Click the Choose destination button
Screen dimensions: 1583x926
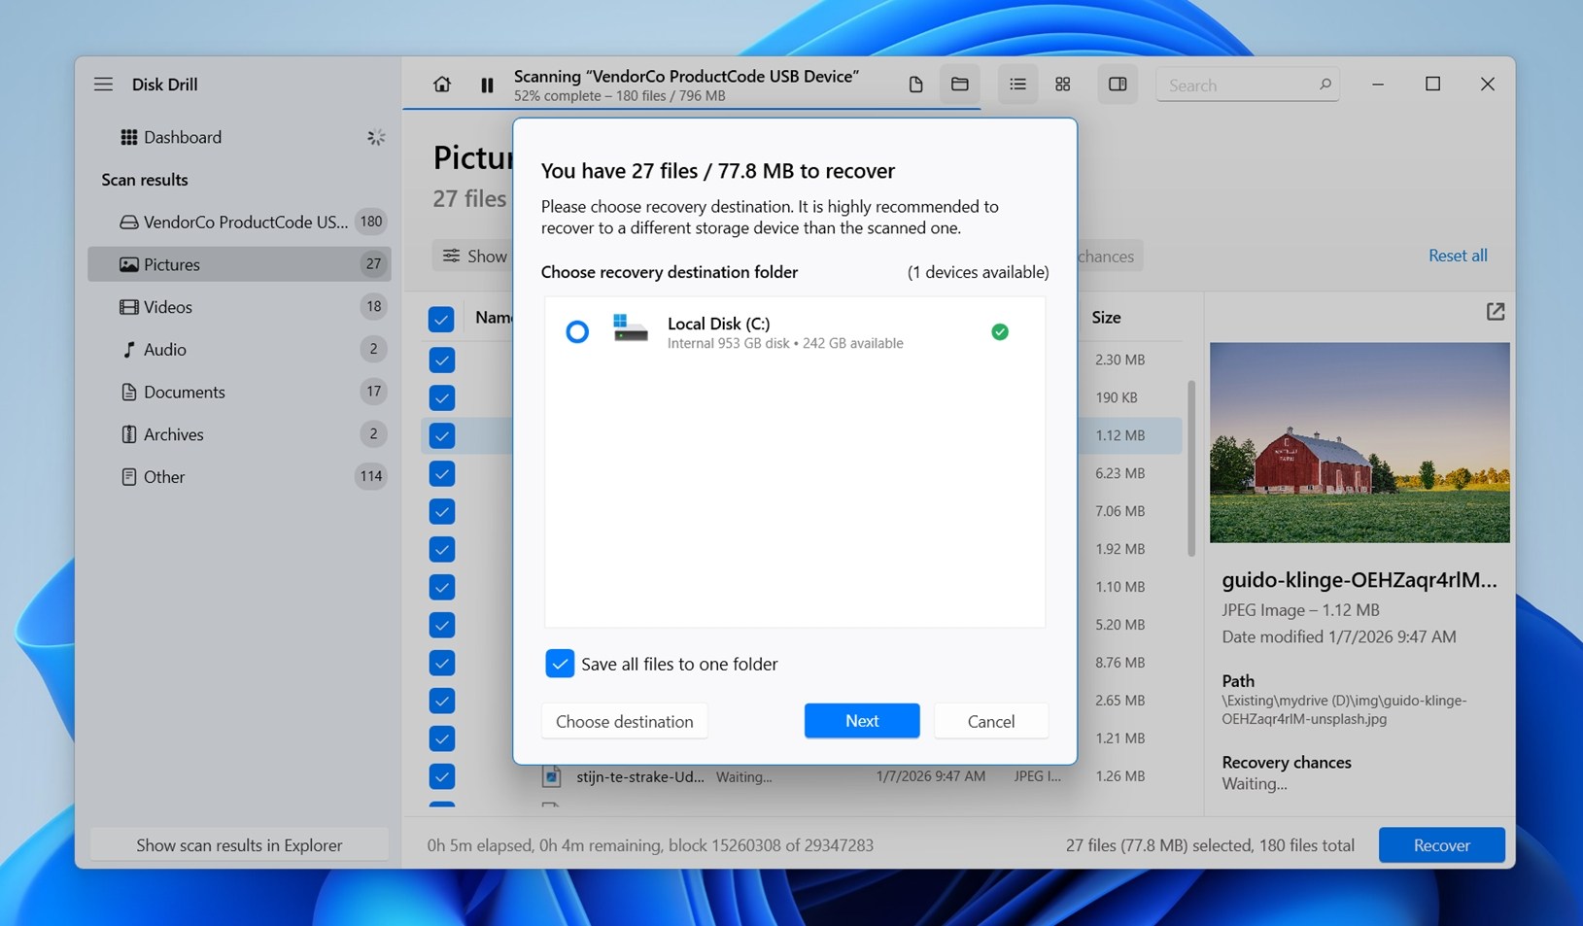coord(624,721)
